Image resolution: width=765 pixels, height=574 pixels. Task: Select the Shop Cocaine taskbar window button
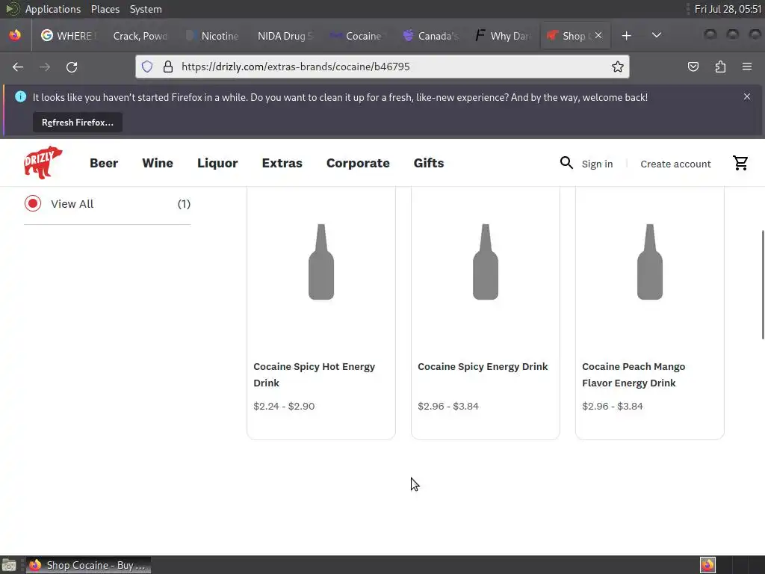(x=88, y=565)
